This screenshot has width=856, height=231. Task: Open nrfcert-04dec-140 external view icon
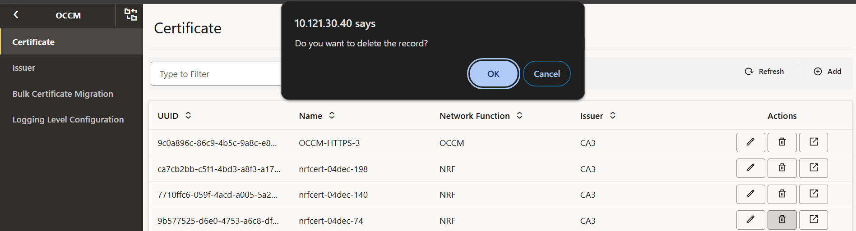(813, 194)
